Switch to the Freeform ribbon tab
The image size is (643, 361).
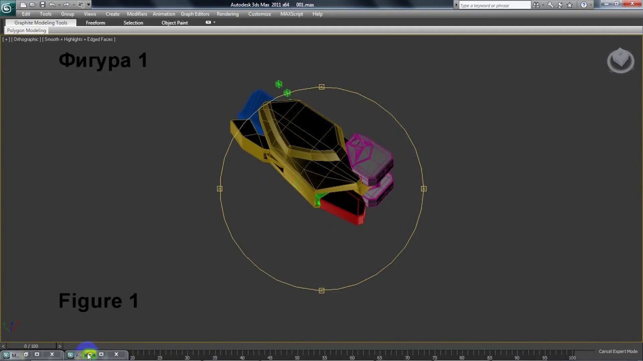click(x=95, y=23)
